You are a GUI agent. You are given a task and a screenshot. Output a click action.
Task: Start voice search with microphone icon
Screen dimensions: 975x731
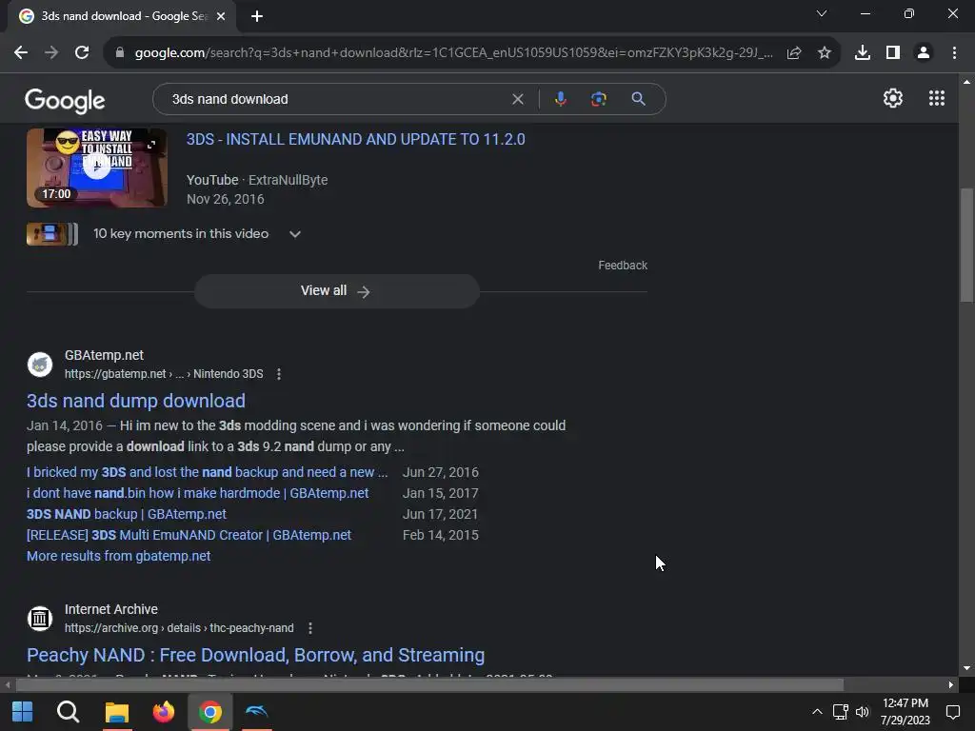560,99
